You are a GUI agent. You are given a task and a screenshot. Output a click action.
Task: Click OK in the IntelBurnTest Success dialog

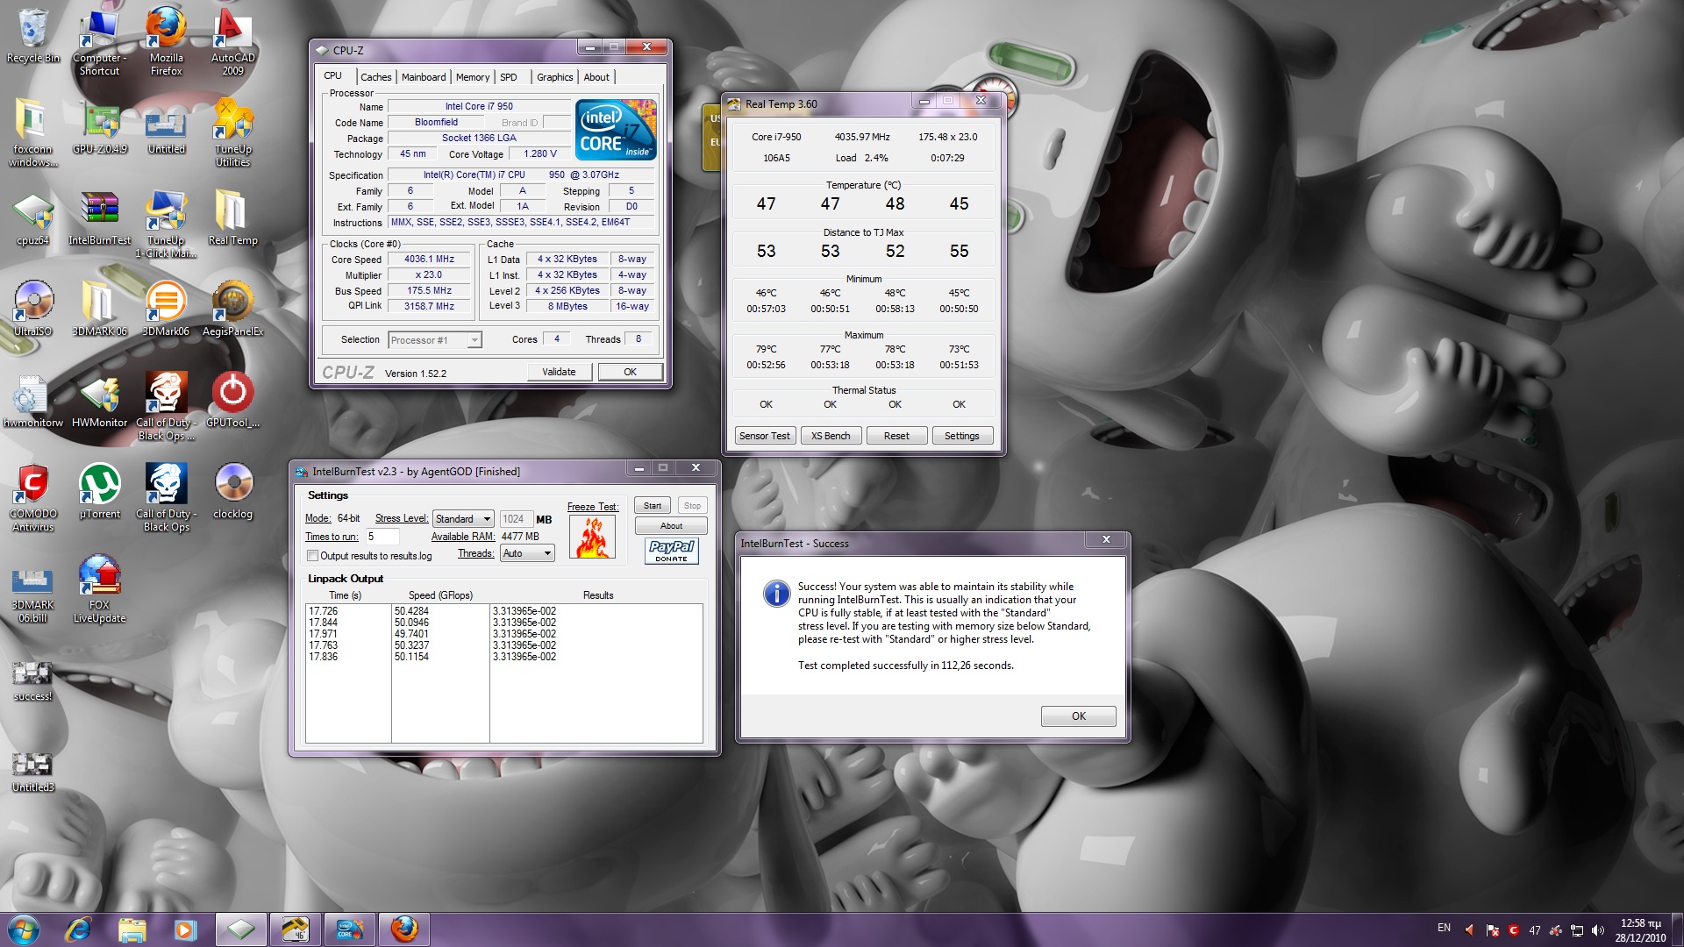[x=1079, y=716]
